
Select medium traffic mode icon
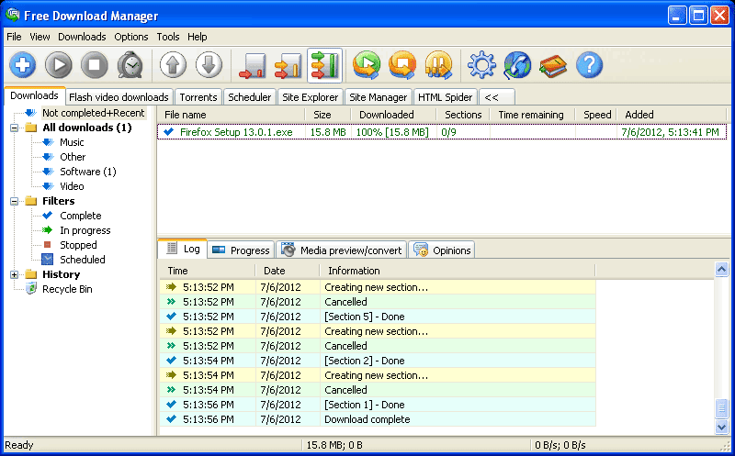point(288,65)
